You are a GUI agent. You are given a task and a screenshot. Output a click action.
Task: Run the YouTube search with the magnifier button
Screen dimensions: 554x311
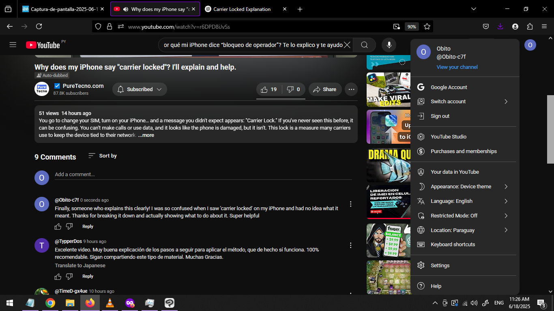(364, 45)
